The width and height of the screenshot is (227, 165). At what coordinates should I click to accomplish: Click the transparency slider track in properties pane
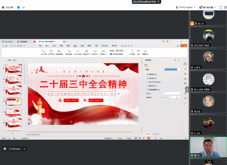pos(165,97)
